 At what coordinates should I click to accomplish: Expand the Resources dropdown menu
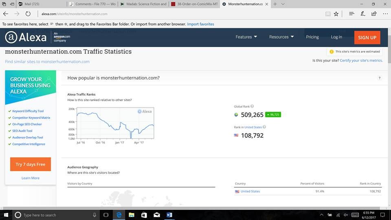281,37
